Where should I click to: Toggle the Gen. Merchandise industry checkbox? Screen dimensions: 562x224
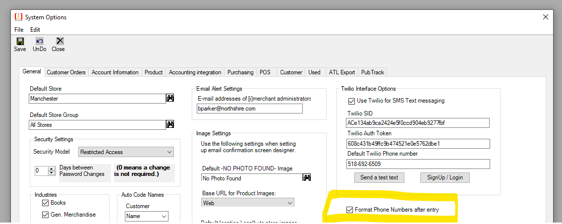[x=45, y=215]
